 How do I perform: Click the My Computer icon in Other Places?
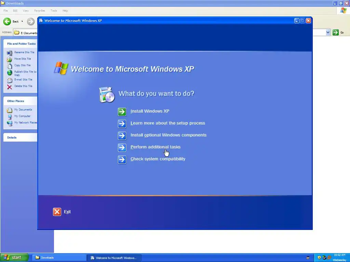tap(10, 117)
